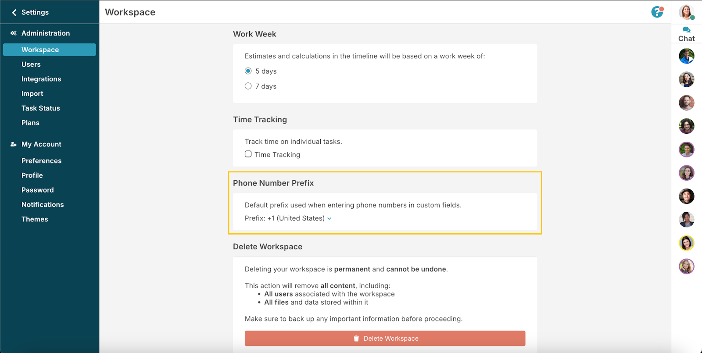Open the Users settings page
Screen dimensions: 702x353
(31, 64)
